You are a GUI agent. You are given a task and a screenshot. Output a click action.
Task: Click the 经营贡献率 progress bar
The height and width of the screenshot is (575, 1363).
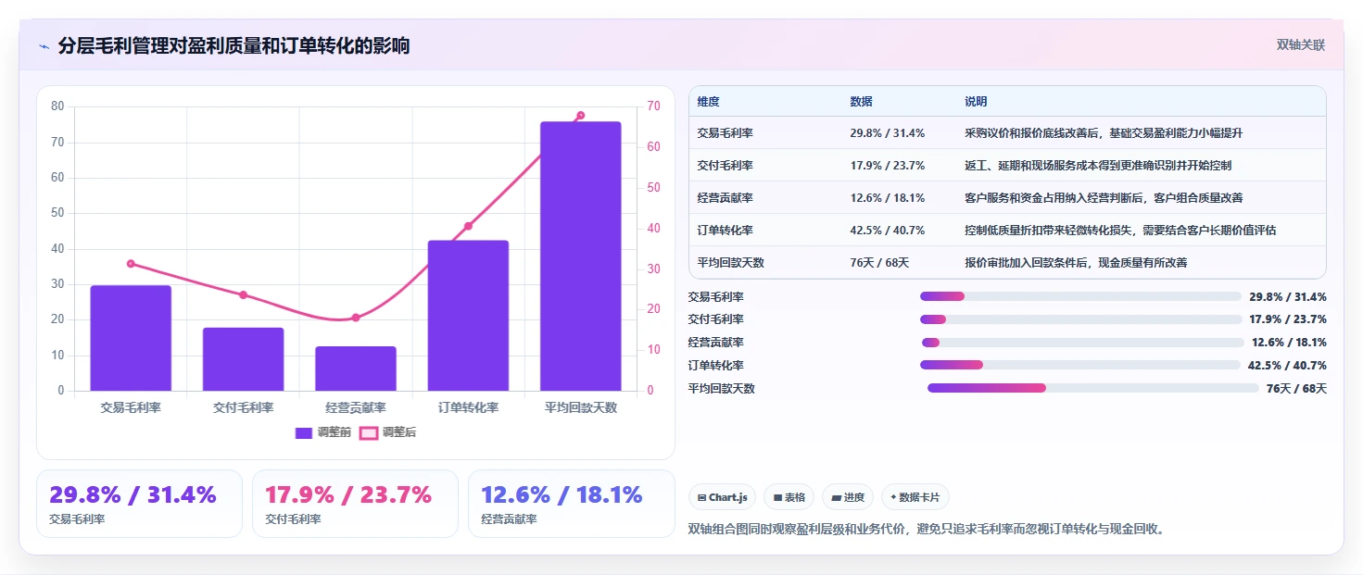click(1082, 343)
